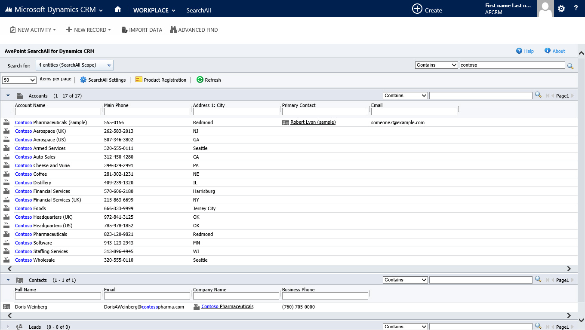Viewport: 585px width, 330px height.
Task: Click the SearchAll navigation item
Action: pos(198,10)
